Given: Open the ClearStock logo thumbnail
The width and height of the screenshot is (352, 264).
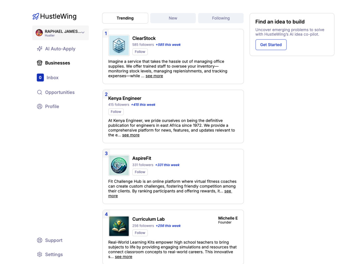Looking at the screenshot, I should pos(119,45).
